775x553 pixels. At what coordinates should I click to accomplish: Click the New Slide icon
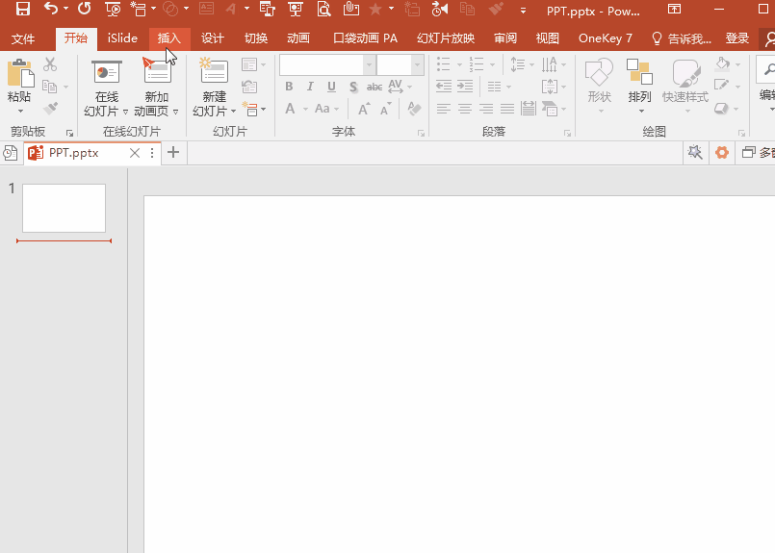coord(214,70)
